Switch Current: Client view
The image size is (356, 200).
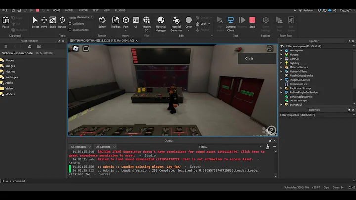[x=231, y=24]
